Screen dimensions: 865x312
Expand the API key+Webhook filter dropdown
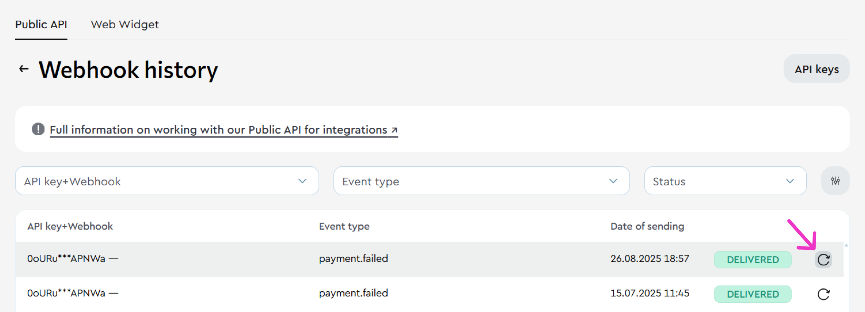167,181
